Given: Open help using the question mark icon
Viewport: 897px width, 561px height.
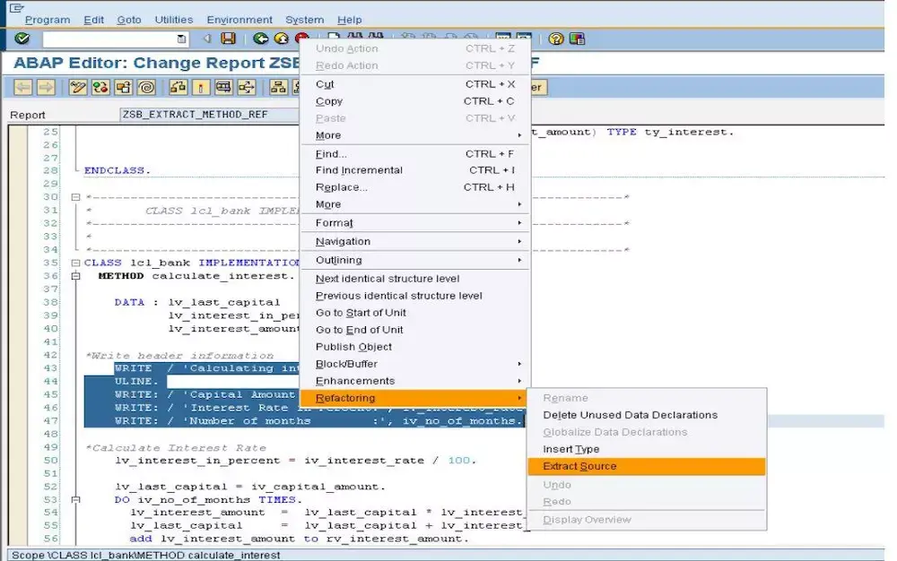Looking at the screenshot, I should click(x=556, y=39).
